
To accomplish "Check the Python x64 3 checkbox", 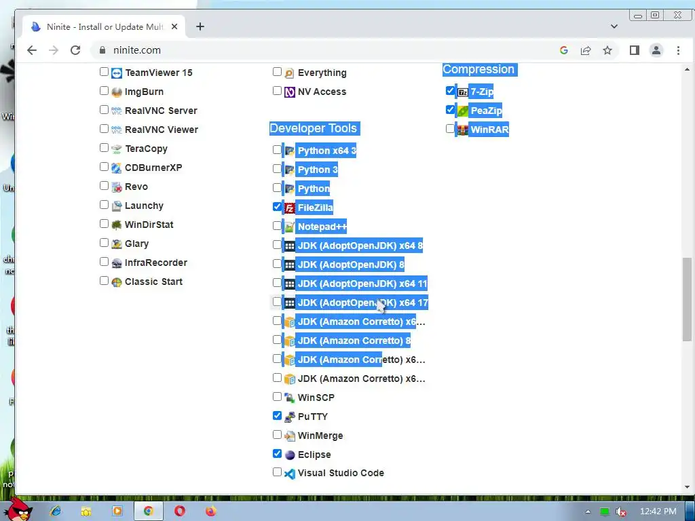I will pos(277,149).
